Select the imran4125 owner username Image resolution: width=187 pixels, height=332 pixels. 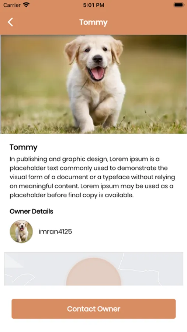[x=55, y=231]
